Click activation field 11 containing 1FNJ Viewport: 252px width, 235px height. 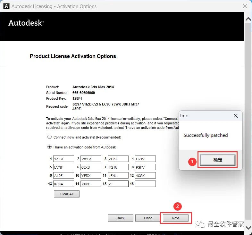point(118,175)
